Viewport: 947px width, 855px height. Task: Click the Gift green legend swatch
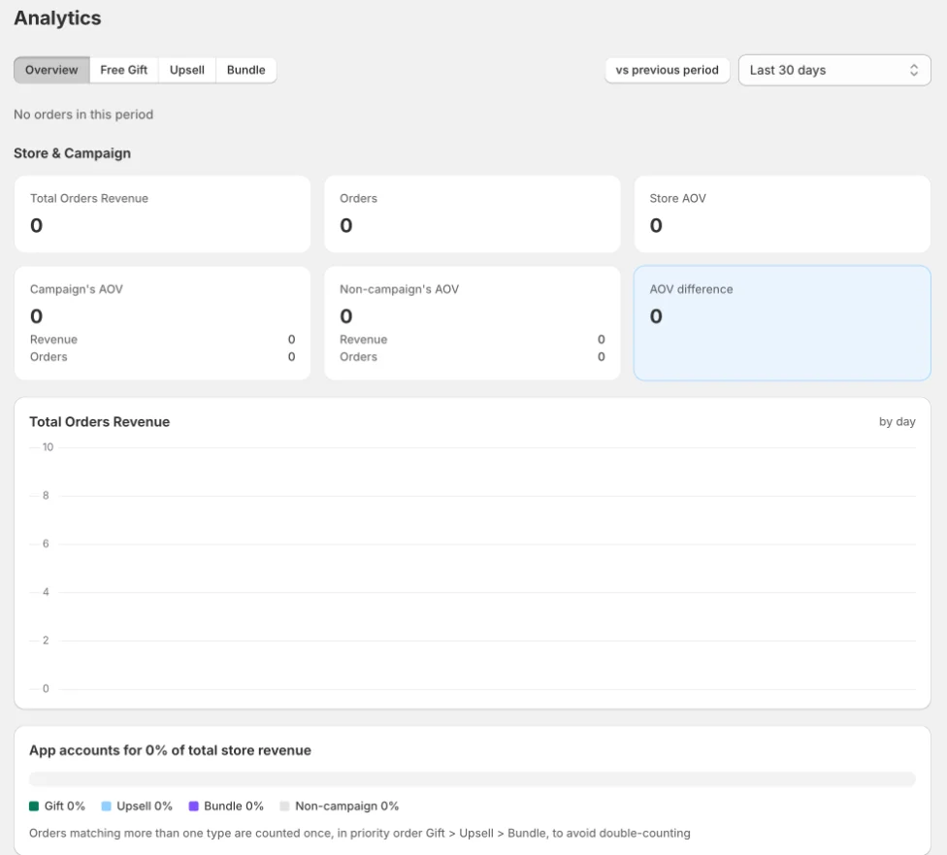[x=34, y=806]
